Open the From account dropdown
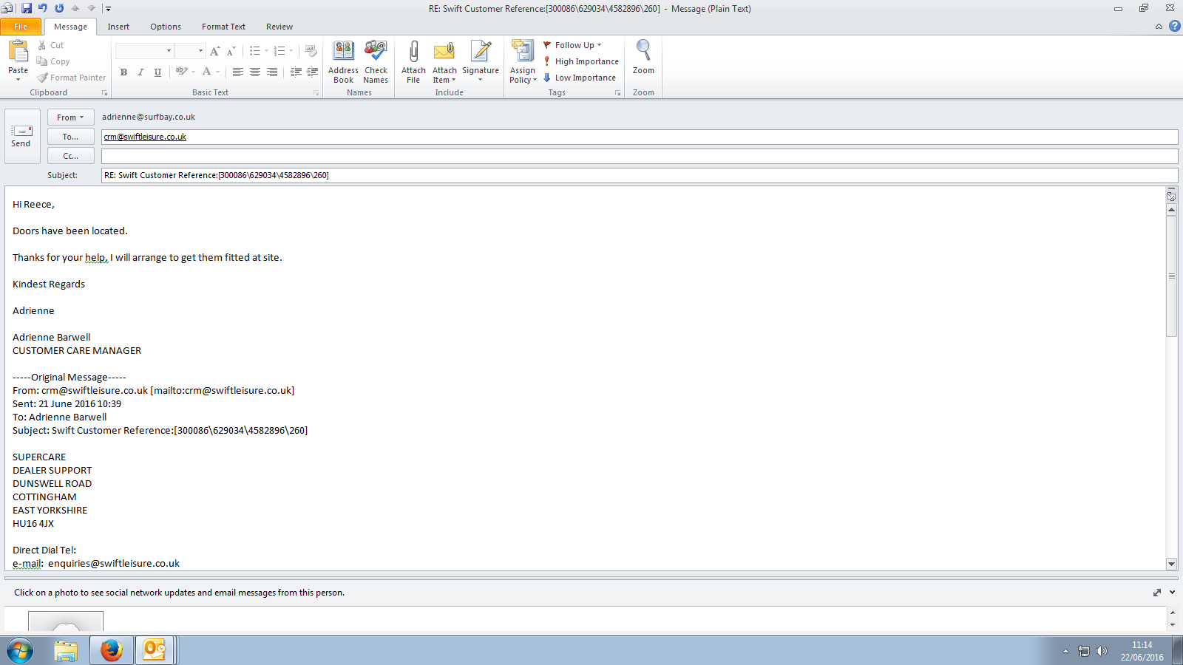Image resolution: width=1183 pixels, height=665 pixels. pyautogui.click(x=71, y=117)
